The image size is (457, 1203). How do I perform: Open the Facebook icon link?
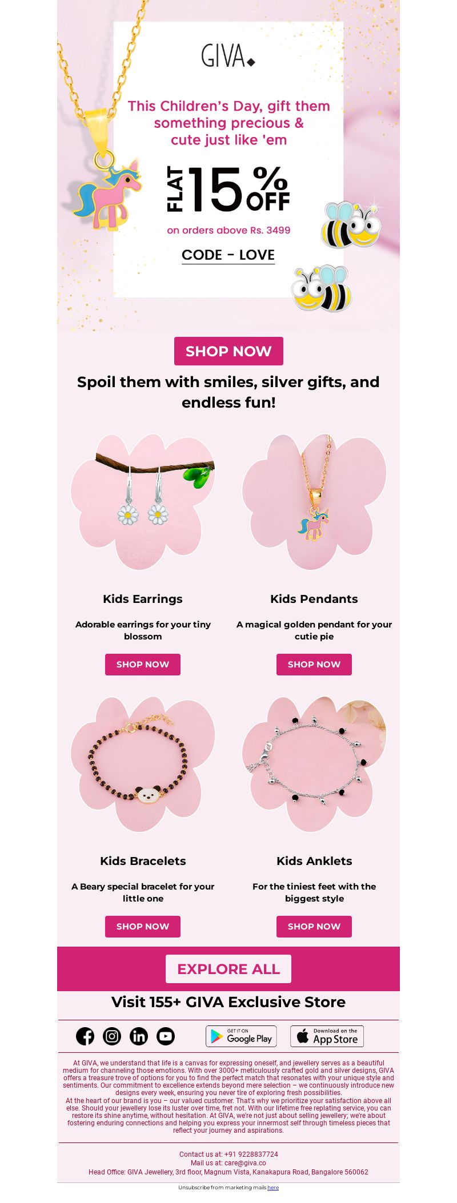(85, 1036)
